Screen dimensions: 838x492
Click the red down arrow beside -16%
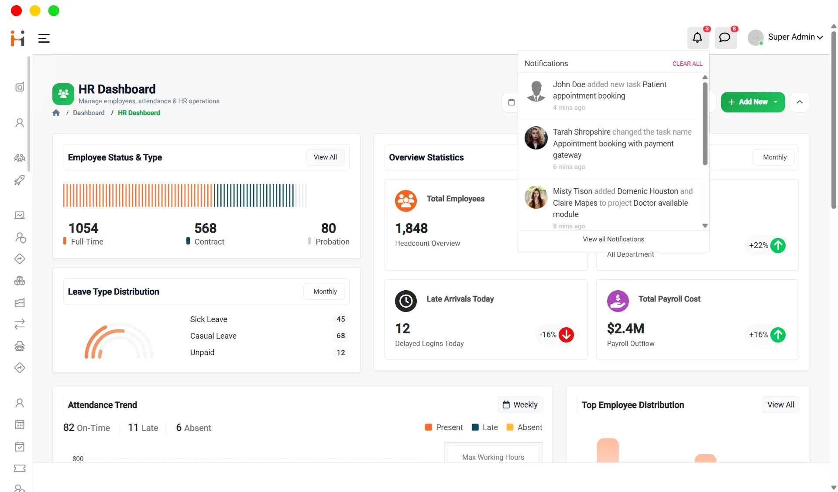567,335
